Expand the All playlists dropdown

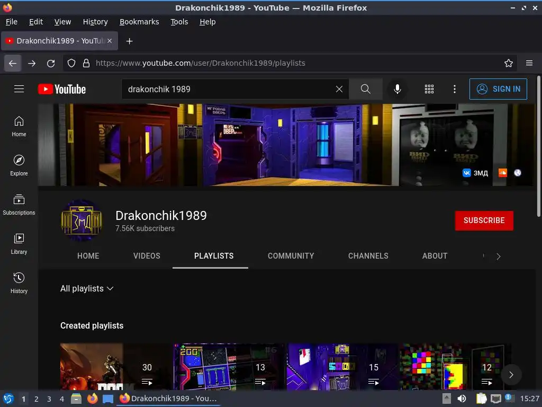(x=87, y=289)
